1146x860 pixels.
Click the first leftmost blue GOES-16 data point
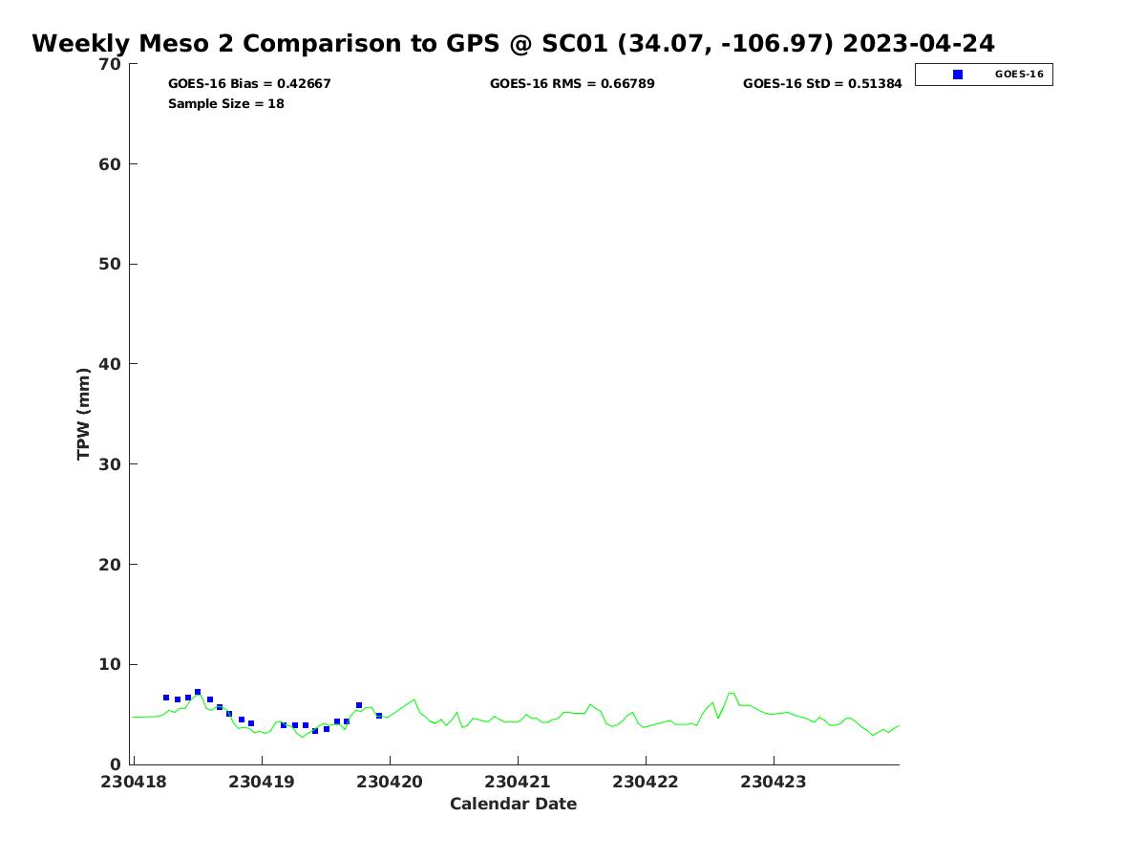(166, 698)
